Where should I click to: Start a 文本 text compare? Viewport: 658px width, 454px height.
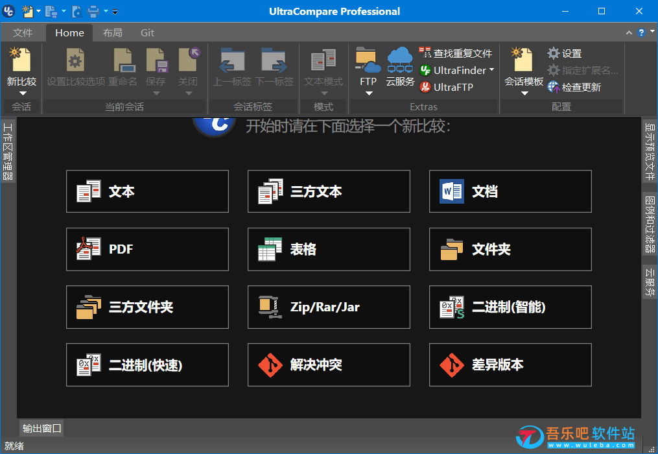point(147,191)
